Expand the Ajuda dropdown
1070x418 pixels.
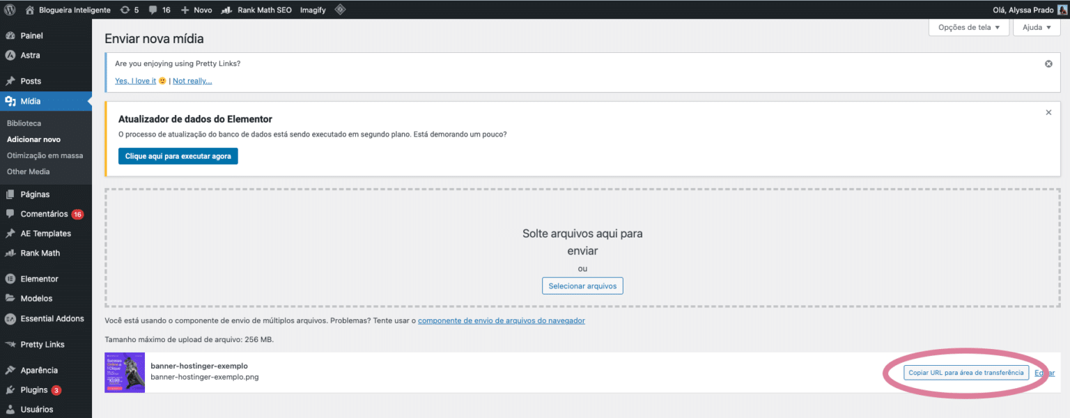[x=1036, y=26]
